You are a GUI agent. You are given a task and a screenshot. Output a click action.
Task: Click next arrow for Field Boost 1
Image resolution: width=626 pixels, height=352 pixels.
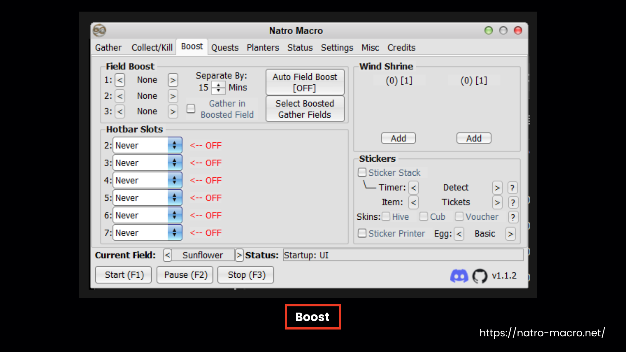point(173,80)
